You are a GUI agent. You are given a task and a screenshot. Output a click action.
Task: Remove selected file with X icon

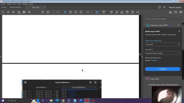tap(179, 44)
